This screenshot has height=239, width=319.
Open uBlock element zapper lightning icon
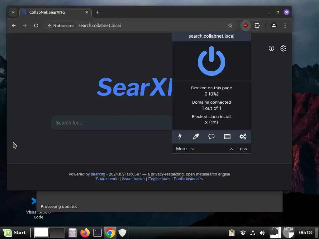[180, 136]
